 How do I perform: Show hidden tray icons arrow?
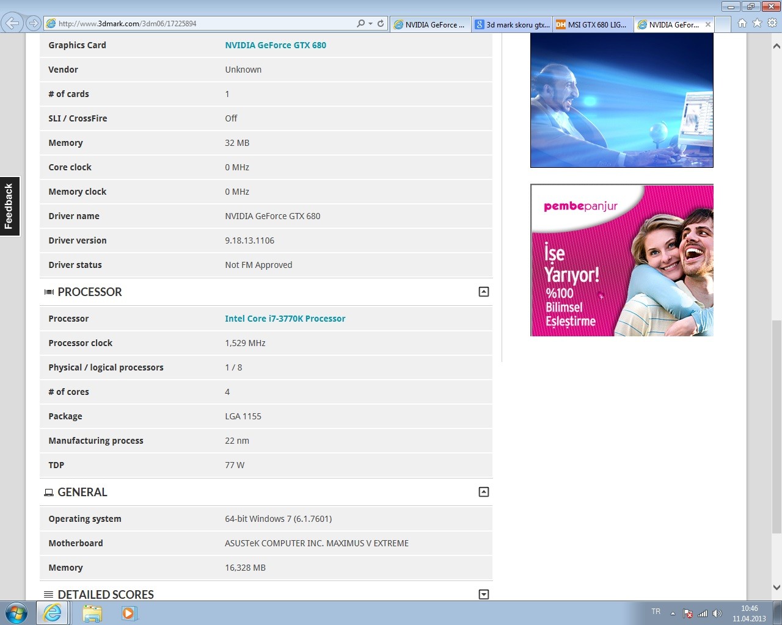(x=673, y=613)
